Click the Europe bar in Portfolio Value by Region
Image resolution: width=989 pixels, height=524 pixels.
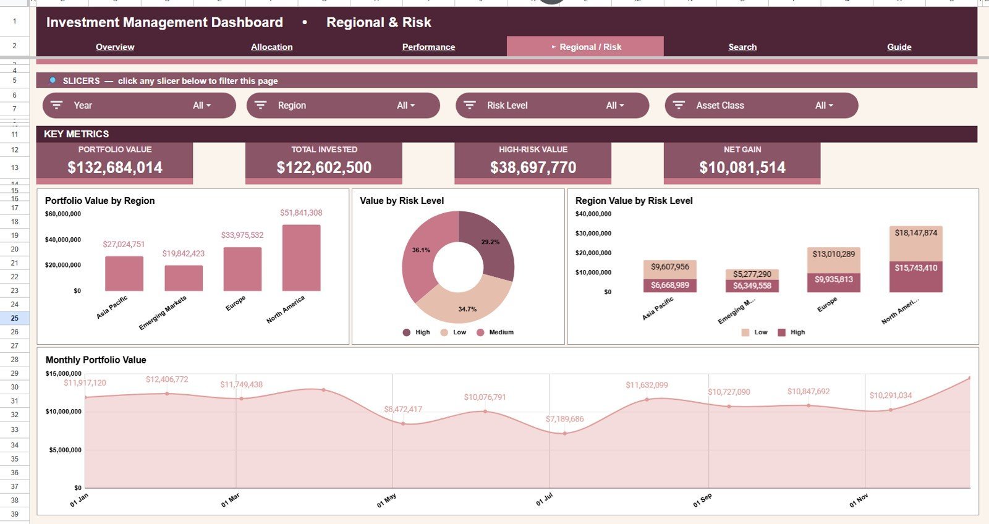pyautogui.click(x=242, y=269)
